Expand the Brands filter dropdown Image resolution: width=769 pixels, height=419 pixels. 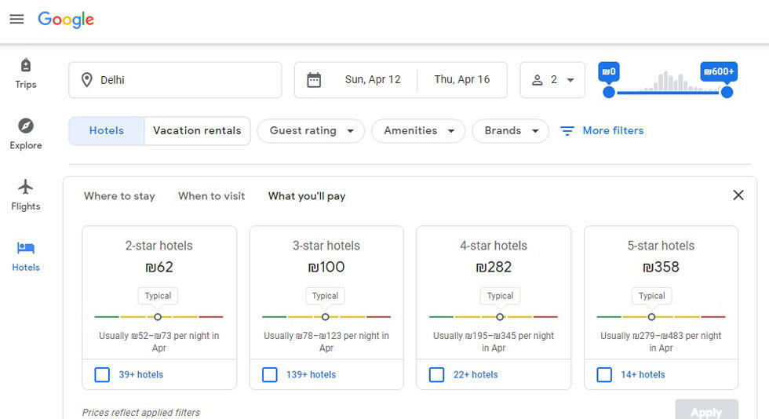(510, 131)
